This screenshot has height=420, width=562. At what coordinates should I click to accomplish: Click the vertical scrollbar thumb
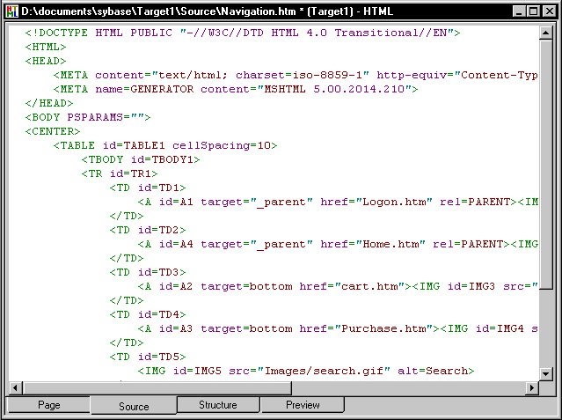click(545, 165)
